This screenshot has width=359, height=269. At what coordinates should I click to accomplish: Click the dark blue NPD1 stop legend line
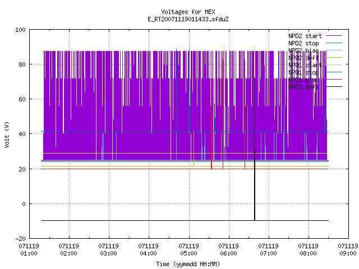coord(334,72)
